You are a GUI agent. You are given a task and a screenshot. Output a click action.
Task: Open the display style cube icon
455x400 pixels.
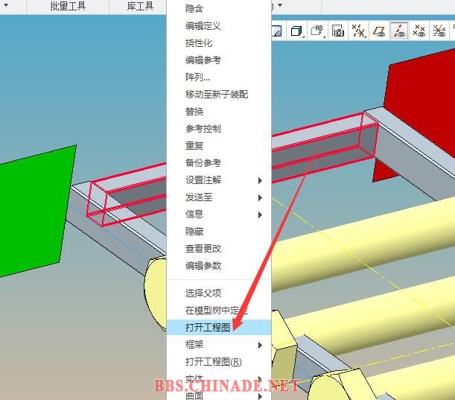click(x=296, y=31)
